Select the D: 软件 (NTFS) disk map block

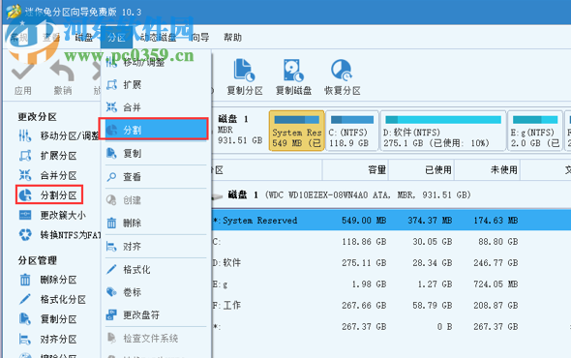[443, 131]
